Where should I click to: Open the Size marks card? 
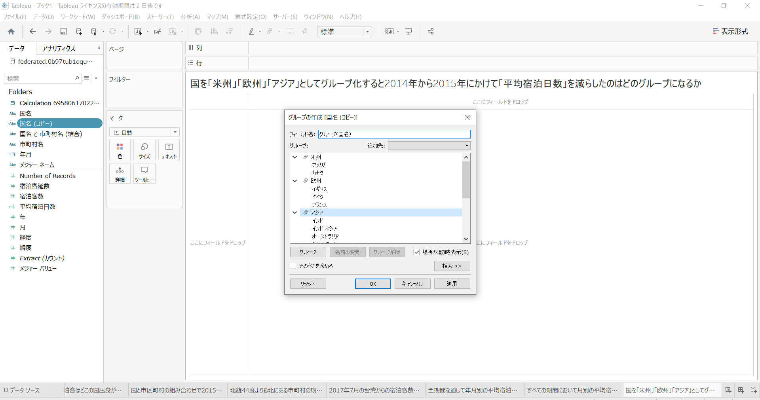[144, 150]
